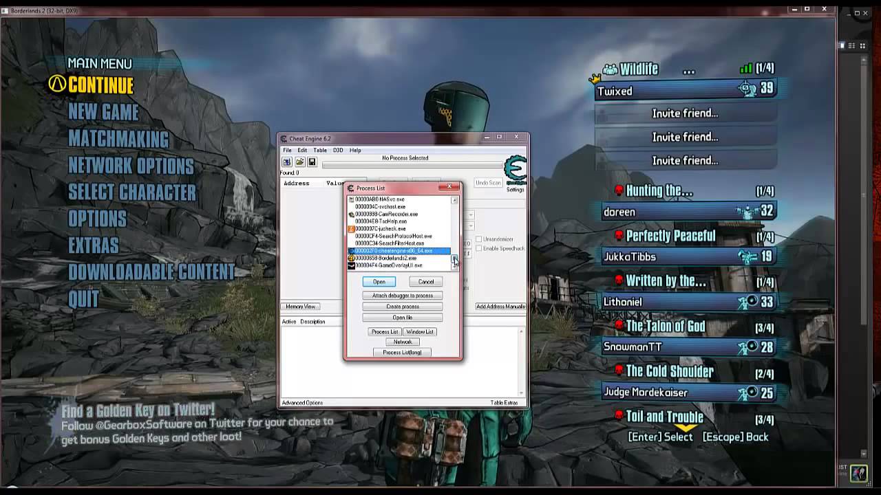Click Add Address Manually button
This screenshot has width=881, height=495.
click(x=500, y=307)
